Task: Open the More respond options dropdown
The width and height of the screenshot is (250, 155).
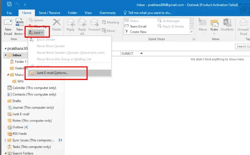Action: [x=109, y=31]
